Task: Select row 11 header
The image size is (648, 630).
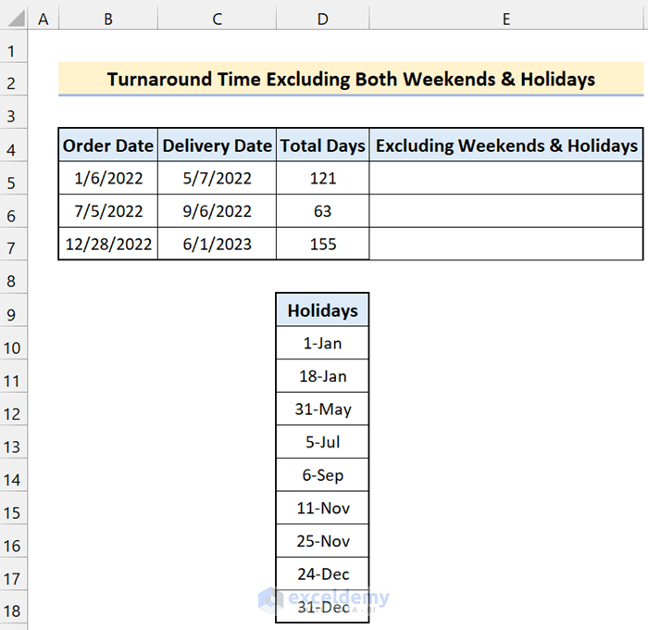Action: point(13,375)
